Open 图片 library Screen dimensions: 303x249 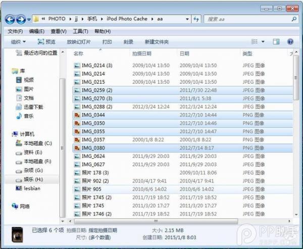click(x=25, y=89)
